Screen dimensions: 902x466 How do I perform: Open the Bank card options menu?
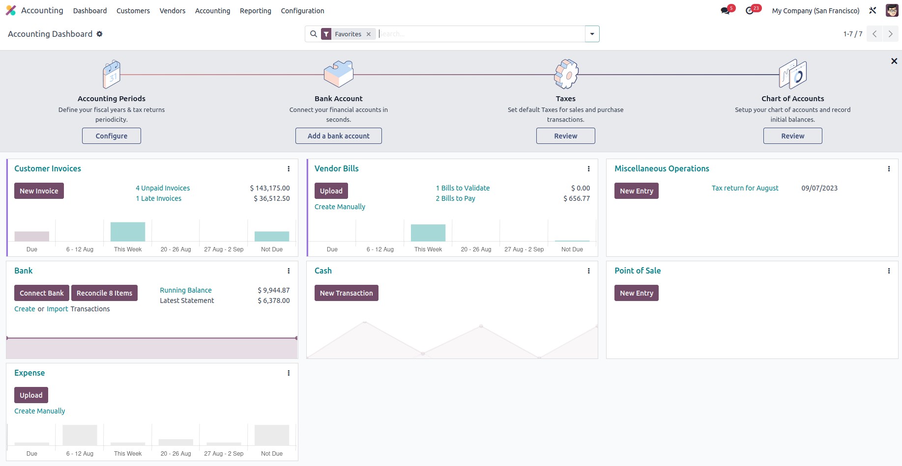(289, 271)
